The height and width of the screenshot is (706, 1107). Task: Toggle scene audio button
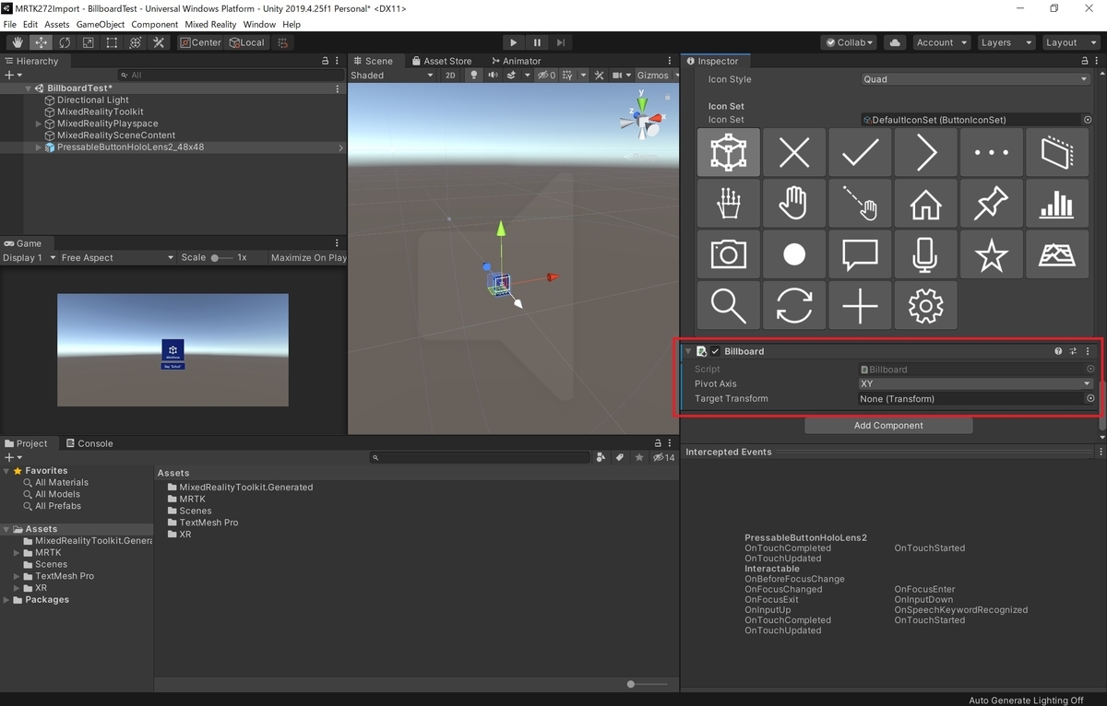pyautogui.click(x=494, y=76)
